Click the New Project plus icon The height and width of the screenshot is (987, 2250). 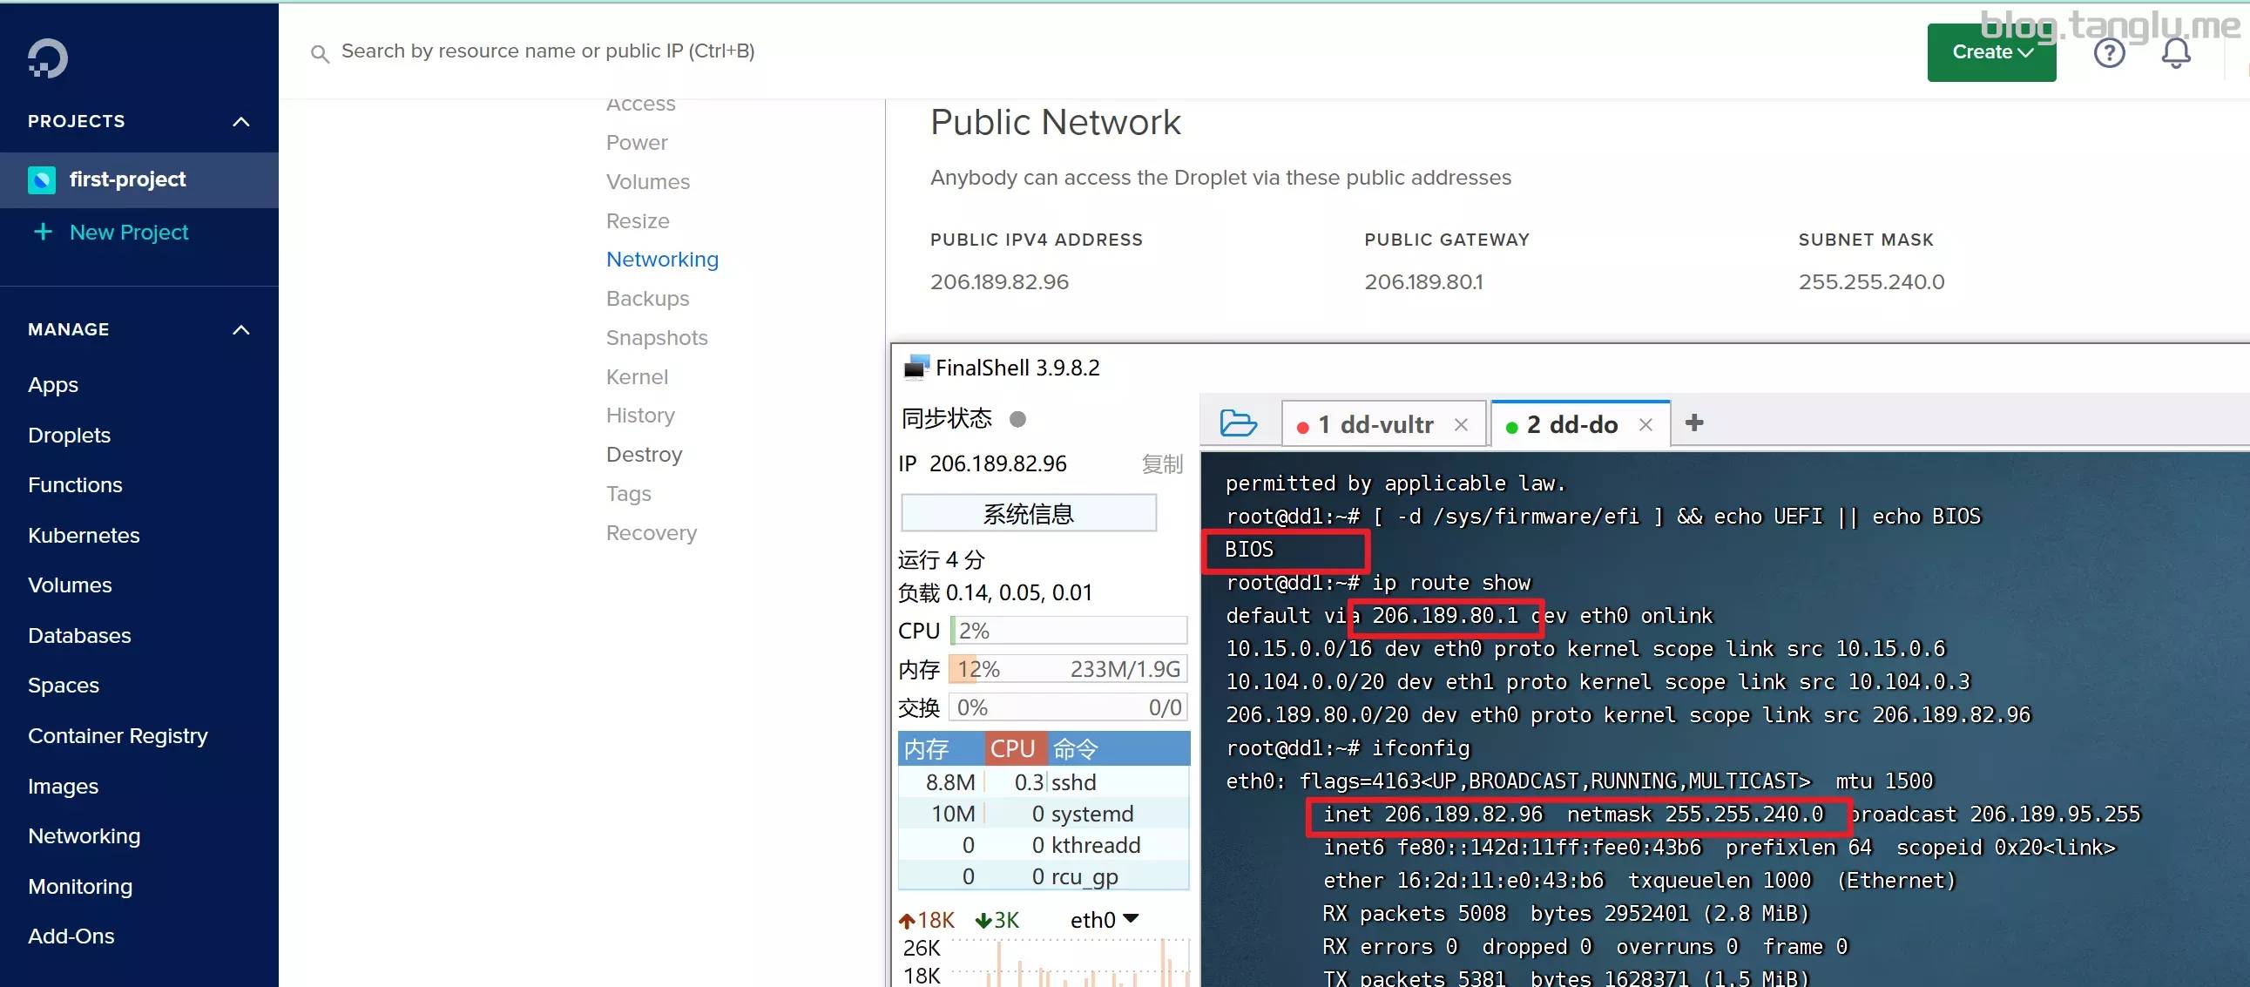pos(41,232)
